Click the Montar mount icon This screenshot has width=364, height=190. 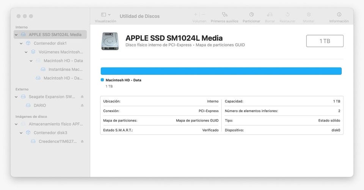(309, 14)
